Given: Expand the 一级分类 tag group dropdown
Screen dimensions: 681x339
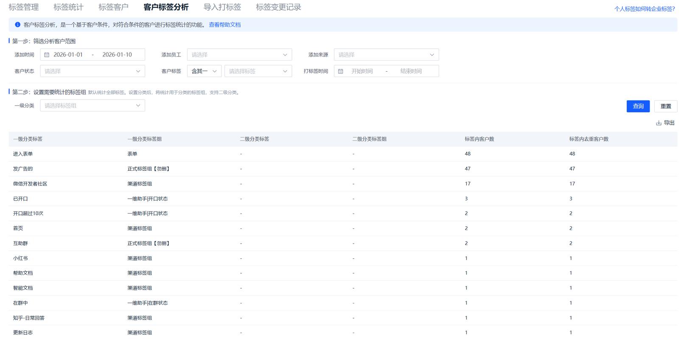Looking at the screenshot, I should pos(92,106).
